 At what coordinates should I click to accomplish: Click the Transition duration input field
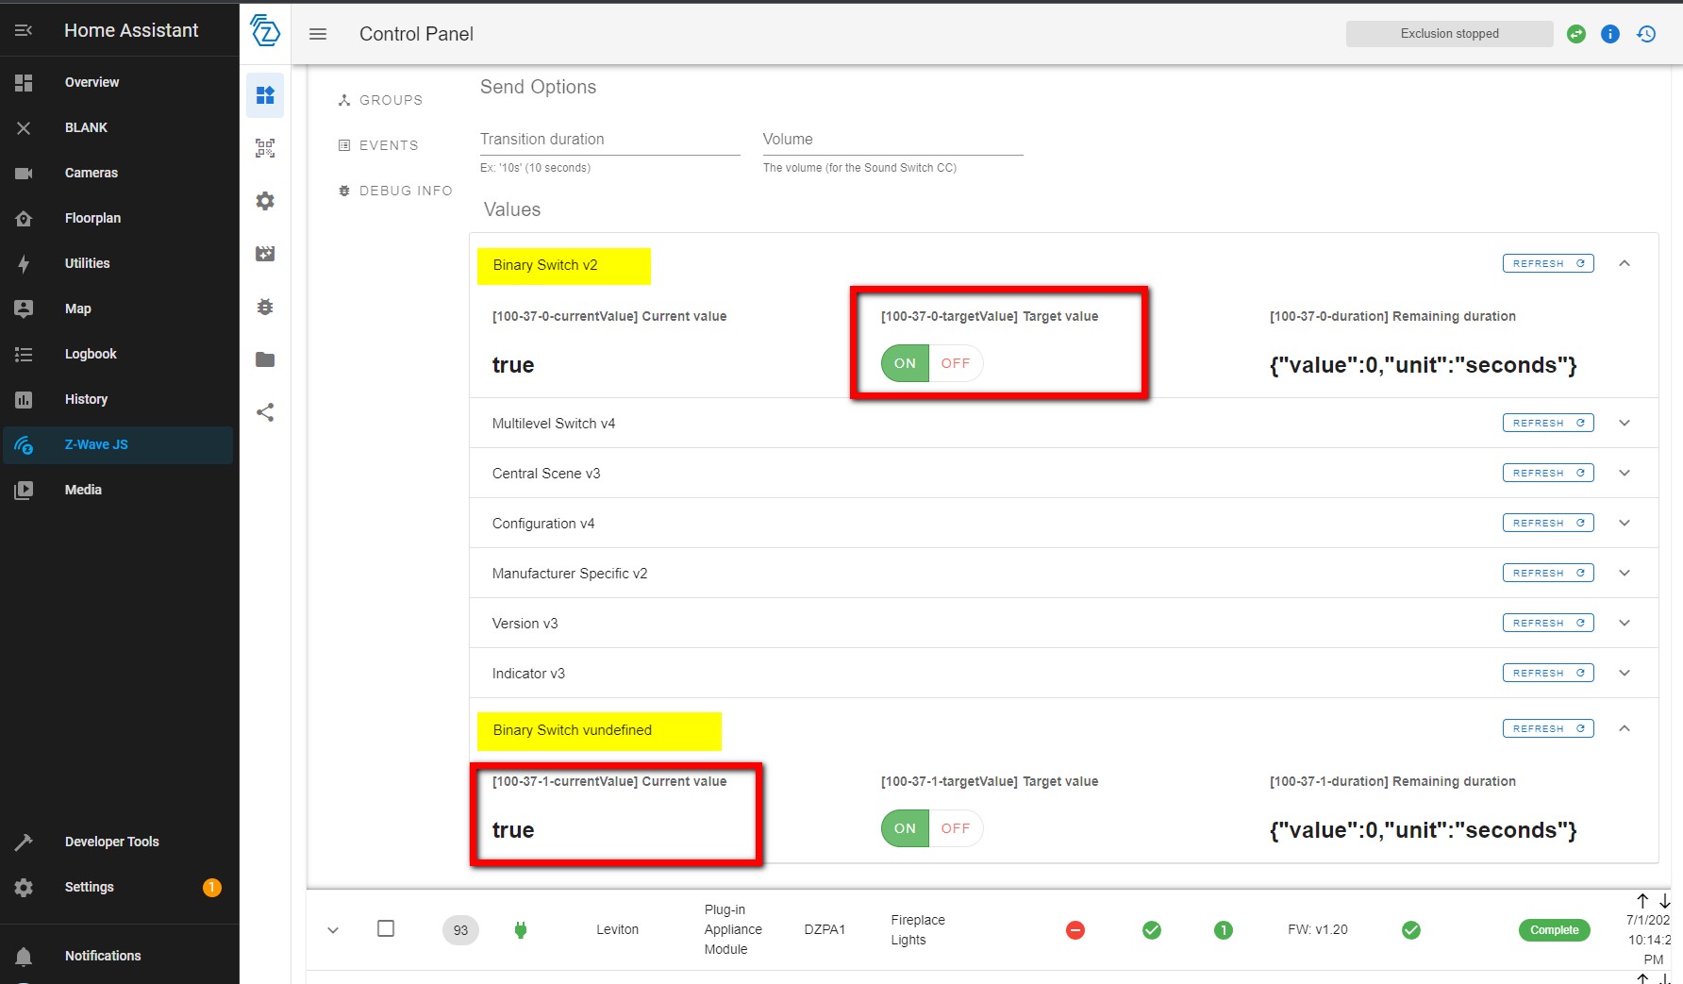[x=609, y=140]
